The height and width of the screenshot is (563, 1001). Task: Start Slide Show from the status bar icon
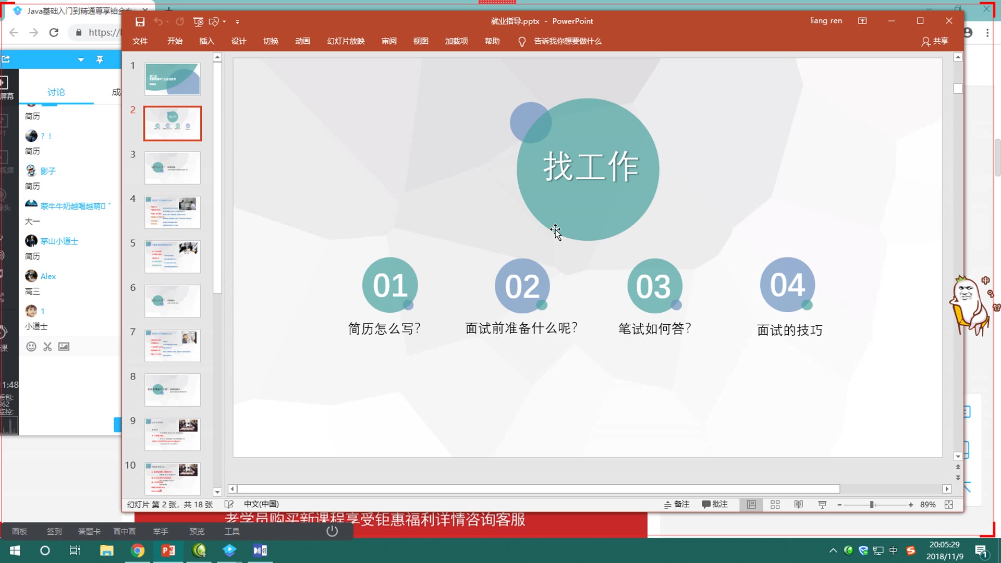coord(822,504)
